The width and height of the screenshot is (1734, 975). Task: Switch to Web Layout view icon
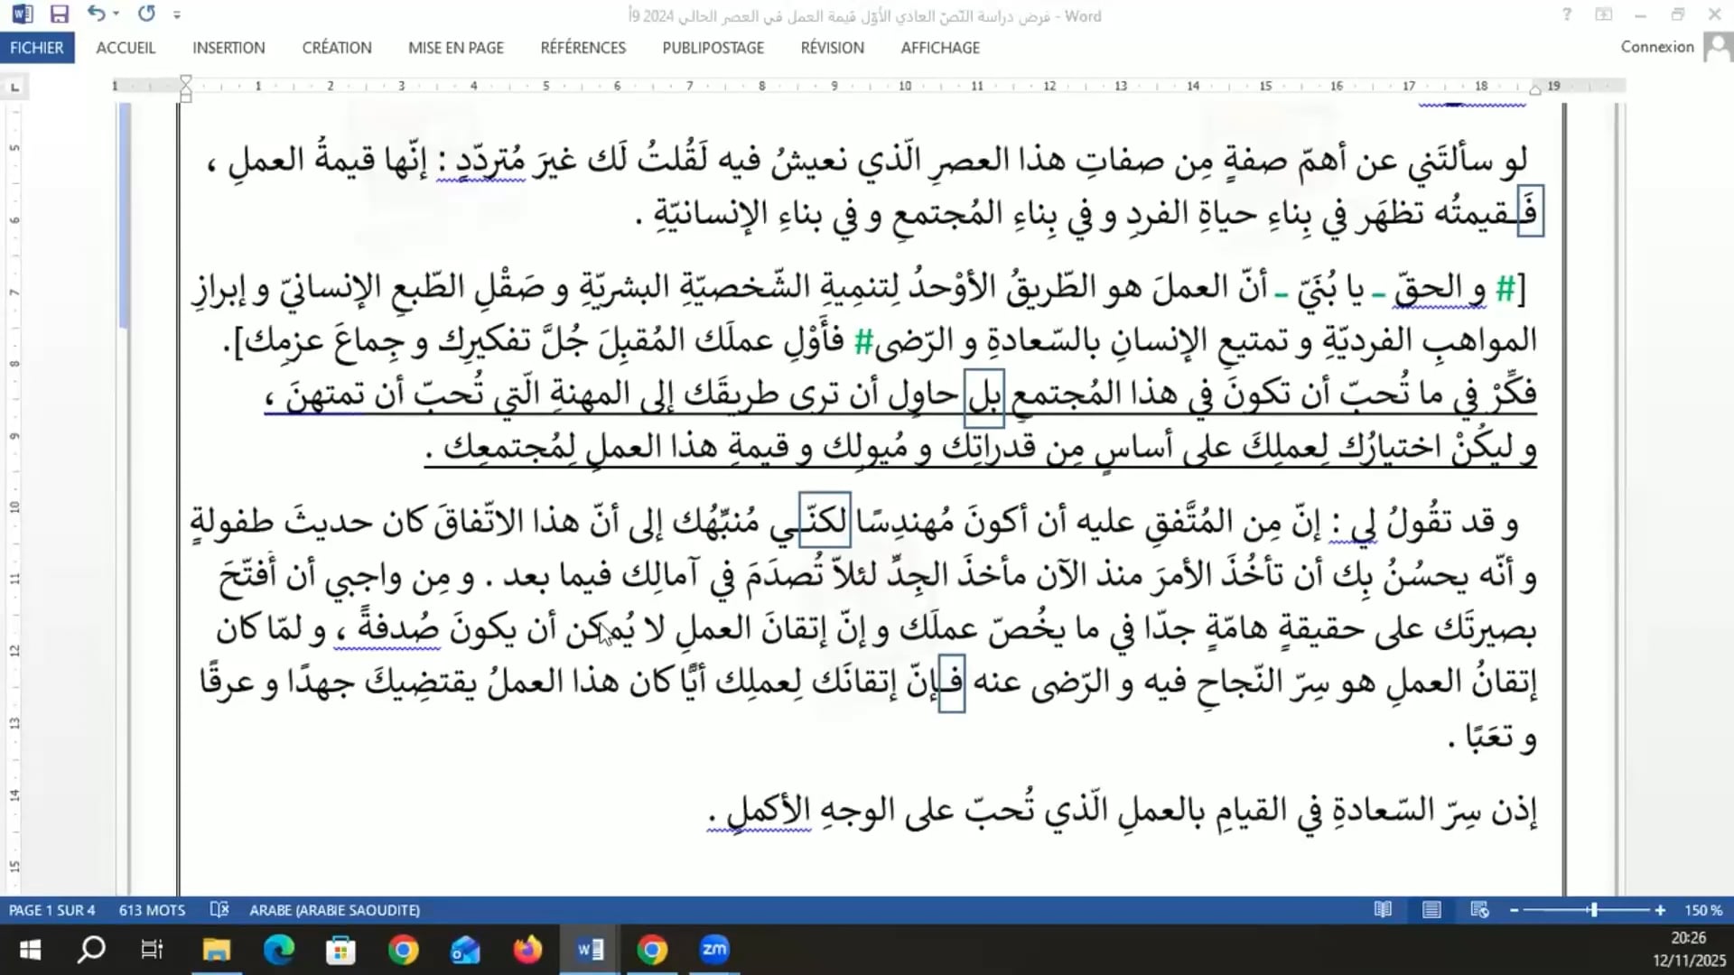tap(1479, 910)
